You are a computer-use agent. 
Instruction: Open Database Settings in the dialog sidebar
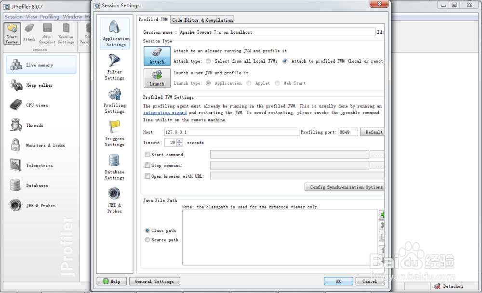click(x=114, y=167)
